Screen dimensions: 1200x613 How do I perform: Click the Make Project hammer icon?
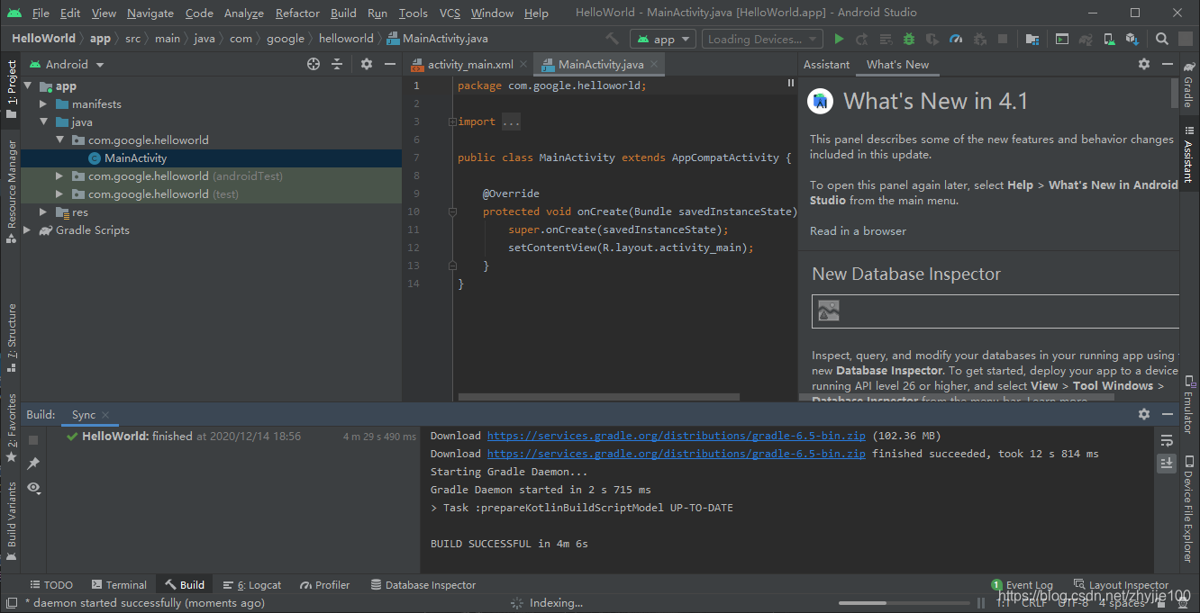[613, 39]
